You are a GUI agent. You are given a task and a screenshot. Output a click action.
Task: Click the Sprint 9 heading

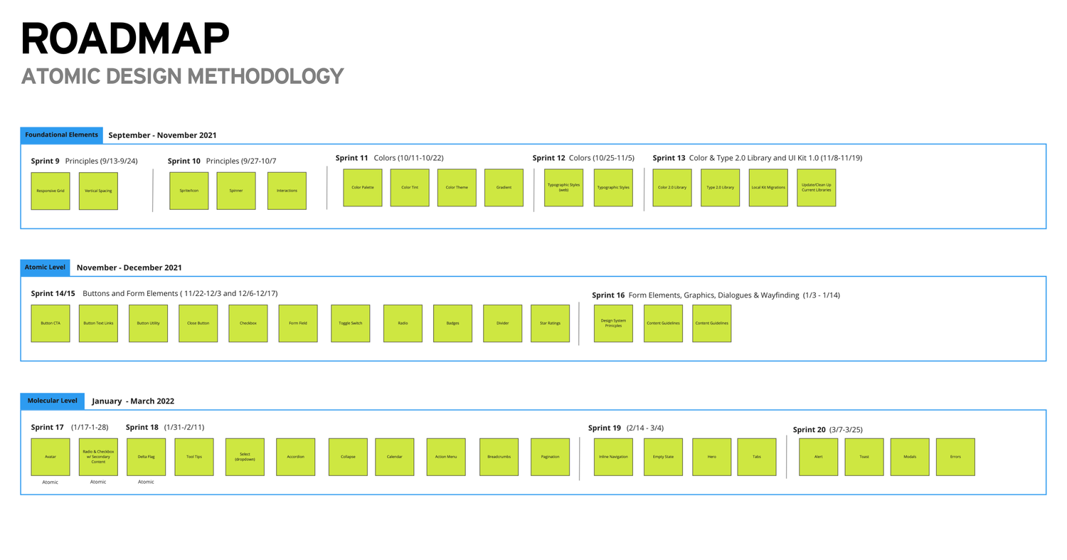click(46, 161)
